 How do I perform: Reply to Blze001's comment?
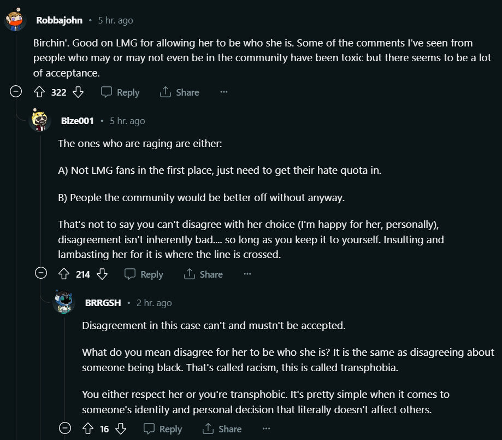click(x=144, y=274)
